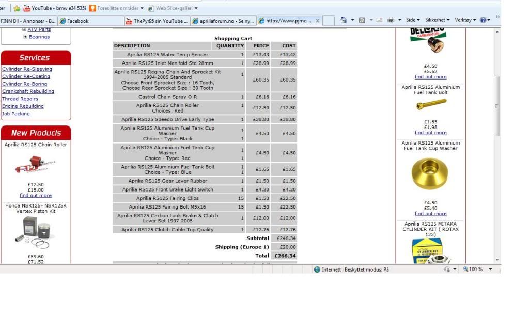Click the vertical scrollbar thumb
529x318 pixels.
[496, 106]
